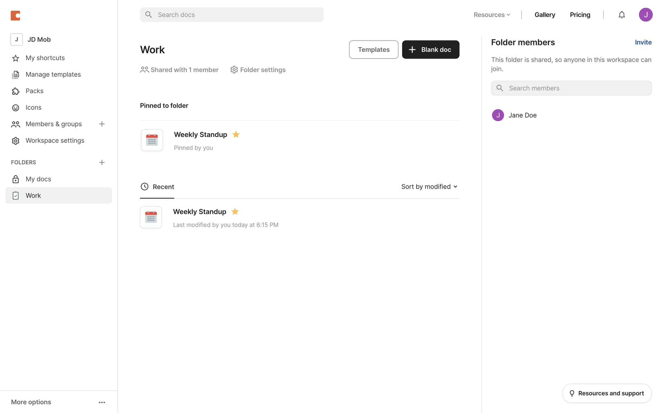This screenshot has height=413, width=661.
Task: Expand the Resources dropdown
Action: (x=492, y=15)
